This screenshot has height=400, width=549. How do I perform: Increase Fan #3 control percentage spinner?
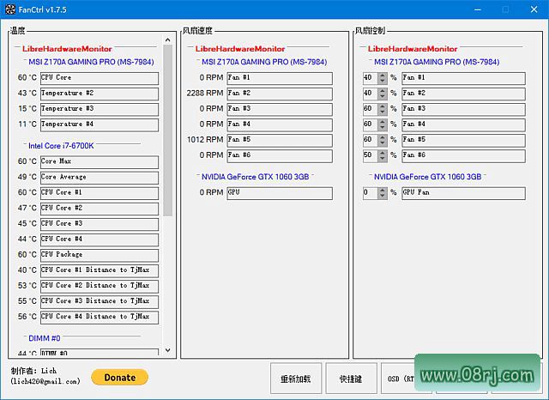[x=382, y=106]
